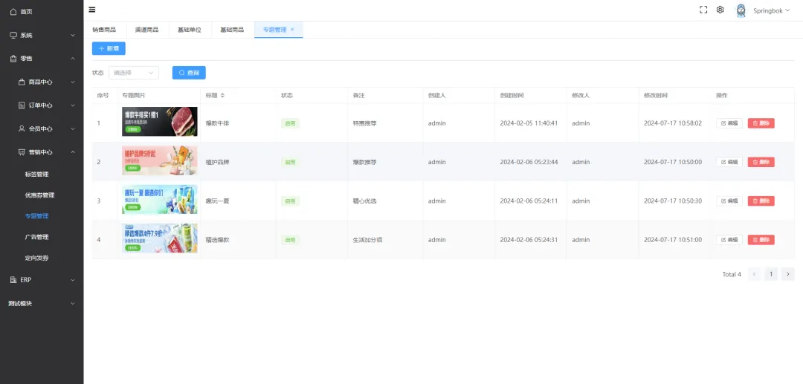Edit the 趣玩一夏 row
Screen dimensions: 803x384
click(729, 201)
